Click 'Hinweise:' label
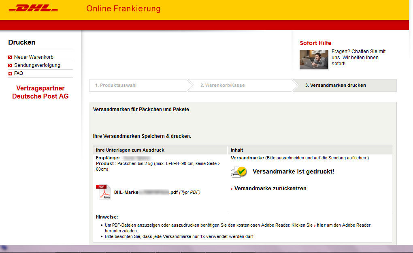Viewport: 413px width, 253px height. [107, 217]
